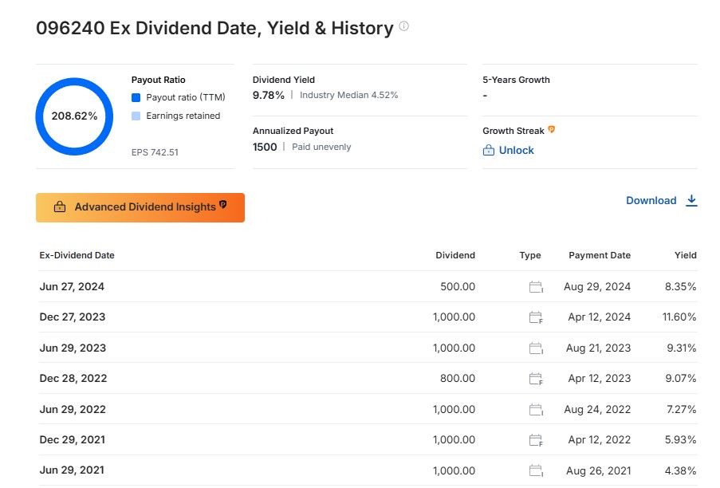Open Advanced Dividend Insights
This screenshot has width=720, height=488.
point(140,207)
